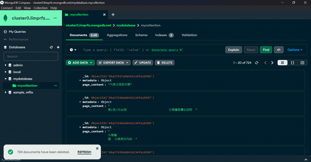Viewport: 311px width, 162px height.
Task: Expand the MongoSH shell panel chevron
Action: pos(306,160)
